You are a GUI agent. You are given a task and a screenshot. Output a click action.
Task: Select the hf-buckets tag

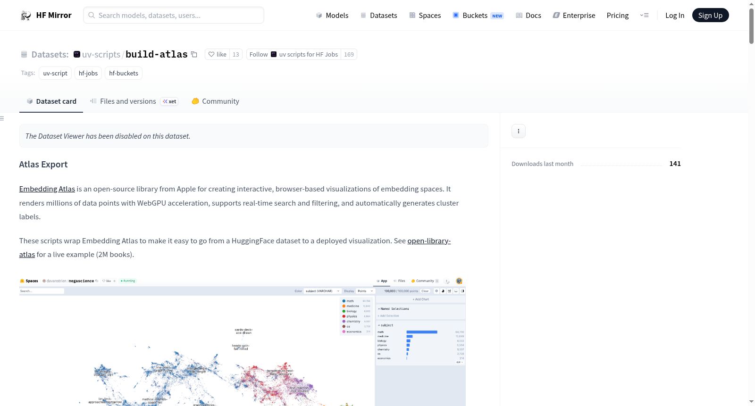click(124, 73)
